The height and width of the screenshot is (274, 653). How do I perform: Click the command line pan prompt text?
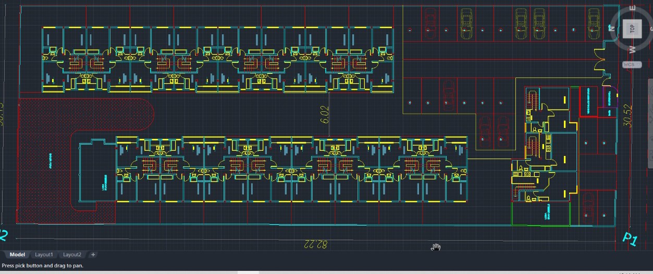pos(42,266)
